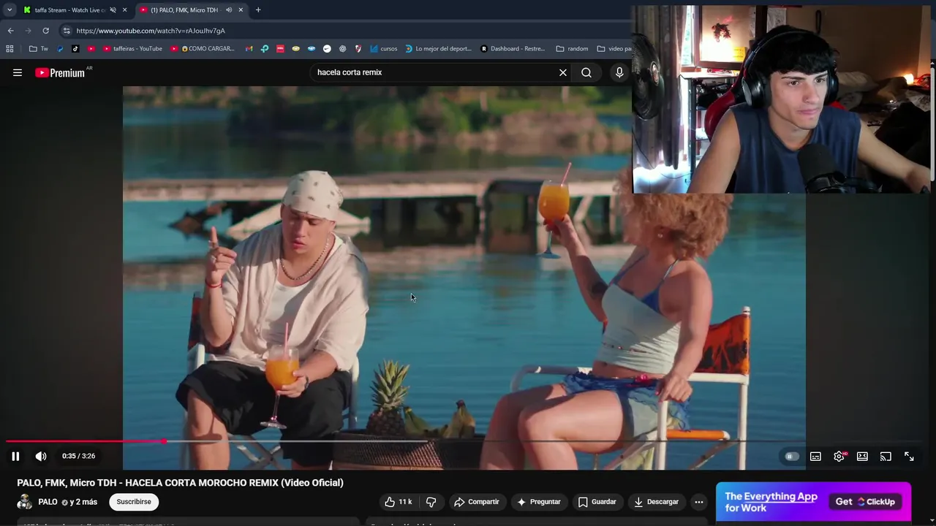Download the video with Descargar
936x526 pixels.
pyautogui.click(x=656, y=502)
